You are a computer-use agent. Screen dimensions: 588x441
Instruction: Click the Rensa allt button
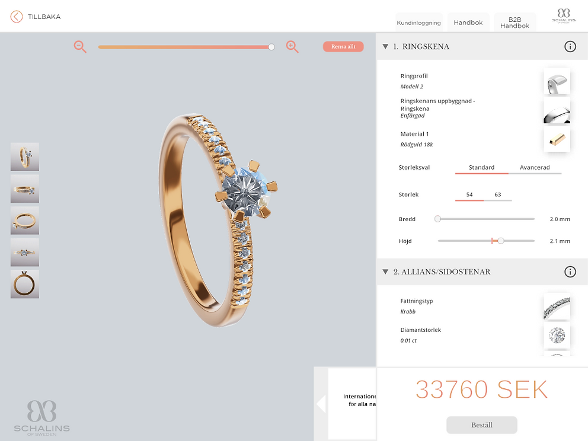pos(343,46)
